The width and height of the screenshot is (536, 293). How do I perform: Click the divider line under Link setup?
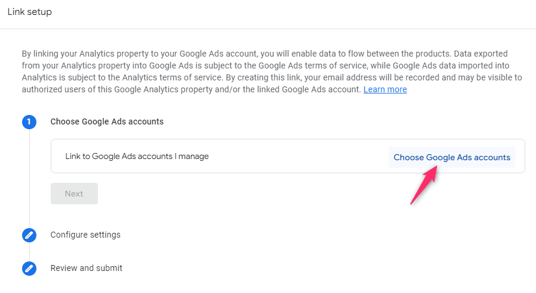(x=268, y=29)
